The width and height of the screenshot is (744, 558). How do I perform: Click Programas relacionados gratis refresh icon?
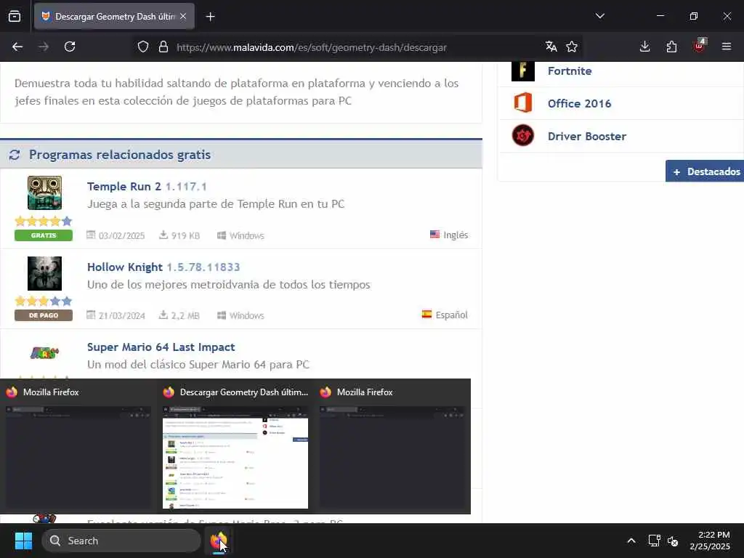(15, 155)
